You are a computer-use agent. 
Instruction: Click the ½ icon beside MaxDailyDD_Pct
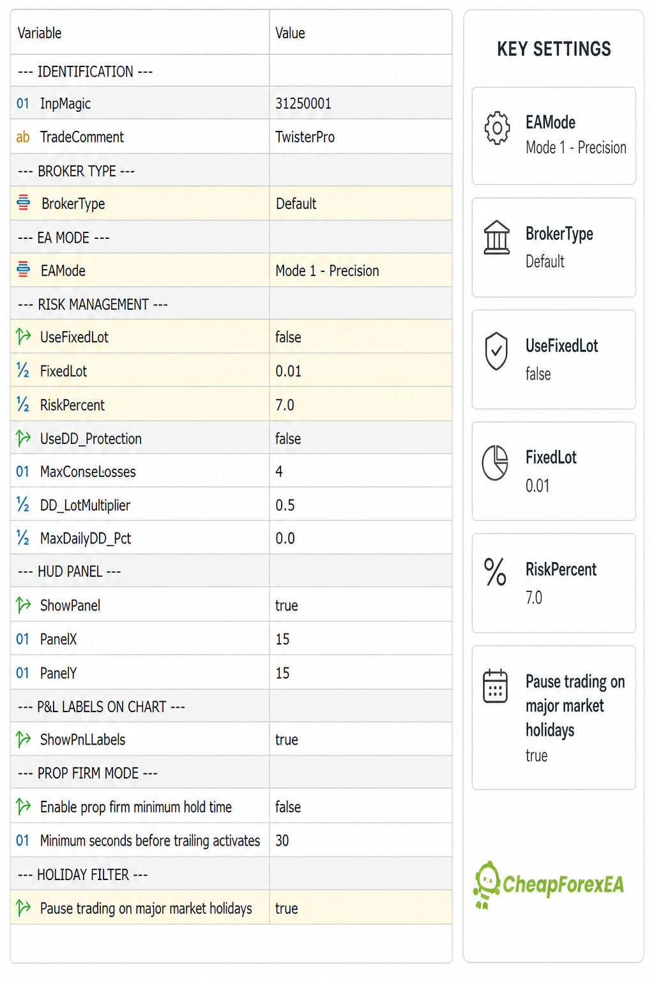click(x=23, y=538)
